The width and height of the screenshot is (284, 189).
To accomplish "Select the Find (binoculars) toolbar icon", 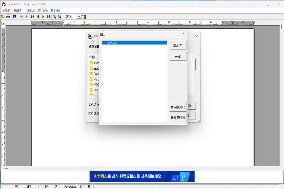I will pos(14,16).
